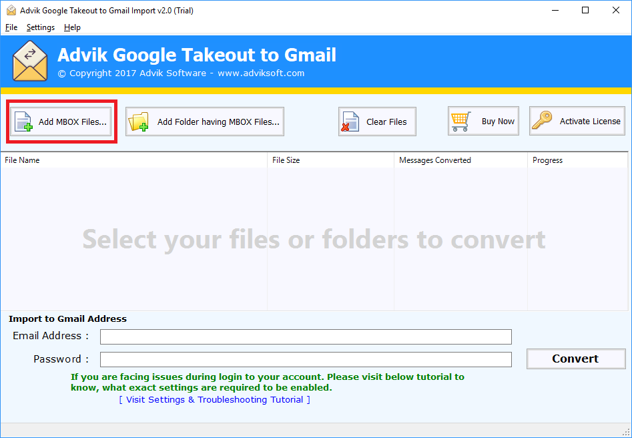Open the File menu
The image size is (632, 438).
[11, 27]
